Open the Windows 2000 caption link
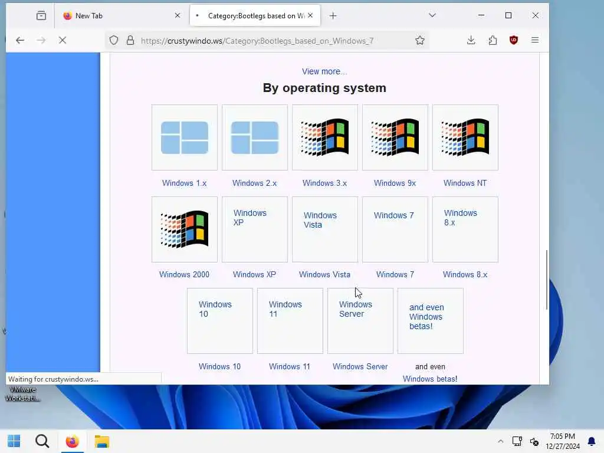The height and width of the screenshot is (453, 604). (184, 274)
